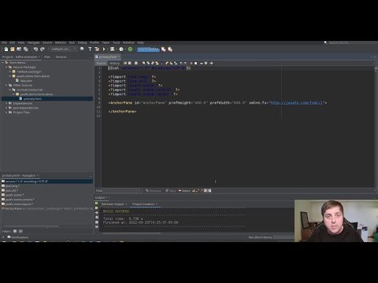Switch to the Services tab
The width and height of the screenshot is (378, 283).
tap(61, 57)
